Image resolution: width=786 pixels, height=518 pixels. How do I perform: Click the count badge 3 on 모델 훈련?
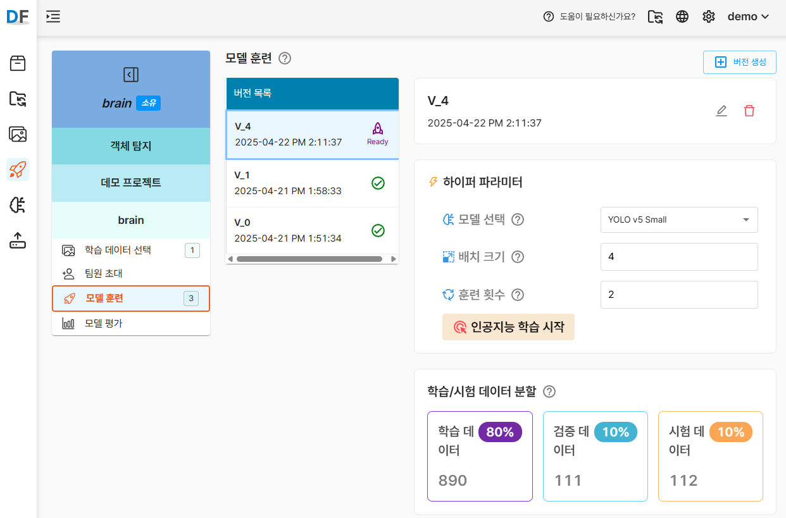(191, 299)
